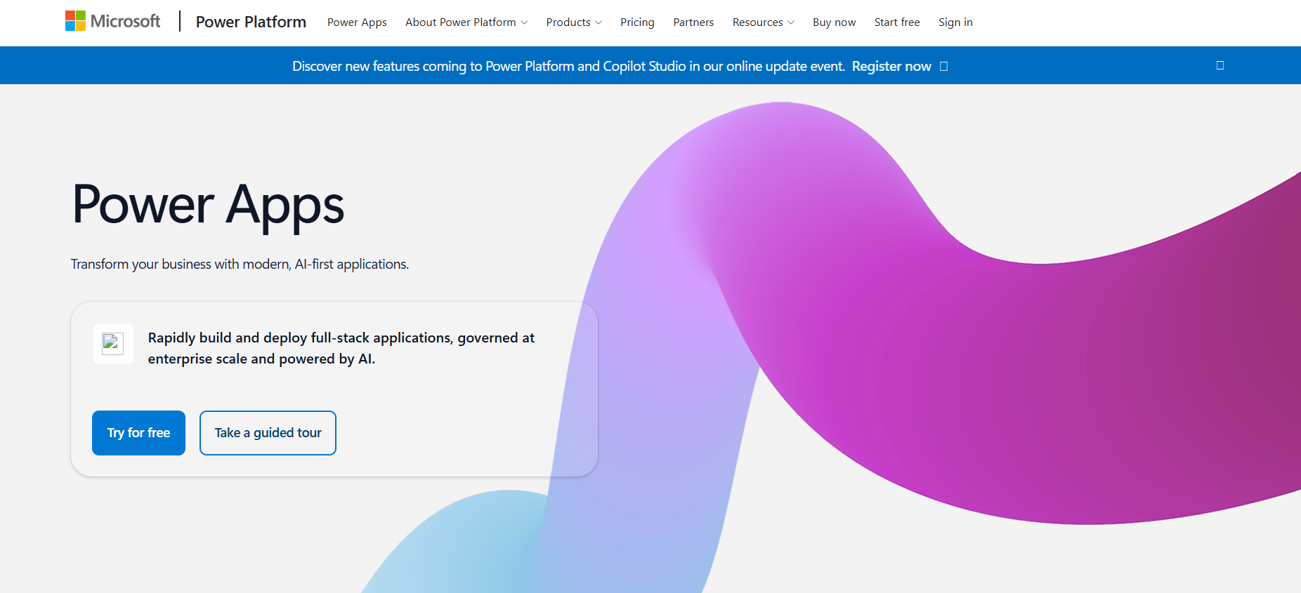This screenshot has height=593, width=1301.
Task: Open the Partners page
Action: (x=693, y=22)
